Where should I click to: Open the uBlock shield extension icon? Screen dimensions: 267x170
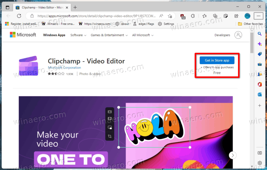183,16
